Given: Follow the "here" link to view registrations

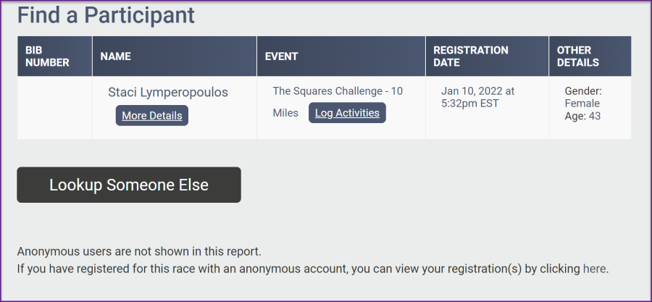Looking at the screenshot, I should pyautogui.click(x=594, y=269).
